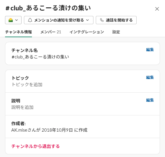Open the メンションの通知を受け取る dropdown arrow
The height and width of the screenshot is (157, 165).
click(88, 20)
